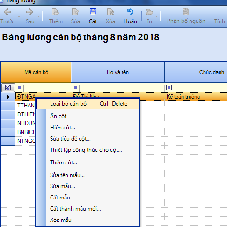Toggle filter box under Chức danh
This screenshot has width=227, height=227.
pyautogui.click(x=169, y=87)
